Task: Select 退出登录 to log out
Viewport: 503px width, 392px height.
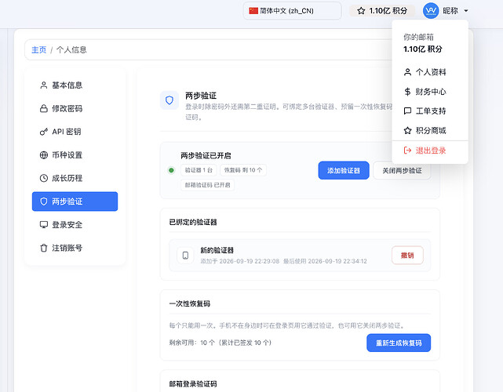Action: point(430,151)
